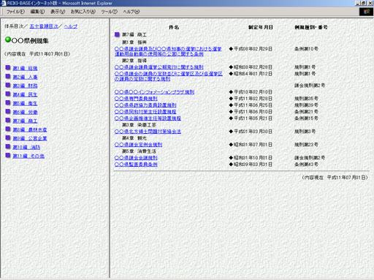Open the ファイル(F) menu
This screenshot has height=280, width=374.
[15, 12]
